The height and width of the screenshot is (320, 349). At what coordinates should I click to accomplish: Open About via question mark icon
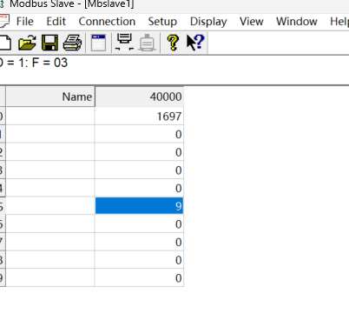[173, 43]
